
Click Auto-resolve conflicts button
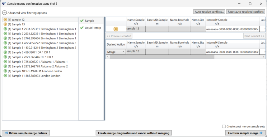pyautogui.click(x=209, y=12)
